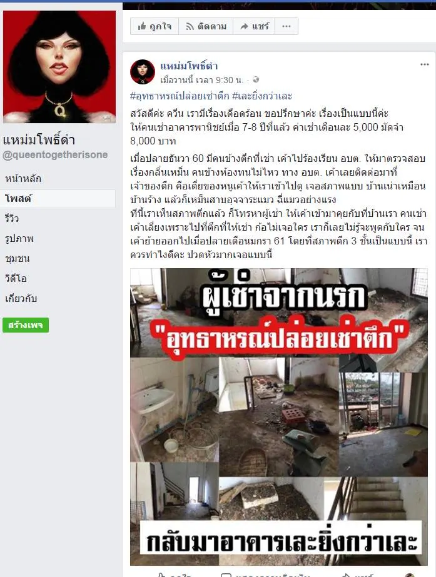Screen dimensions: 436x577
Task: Click the post timestamp เมื่อวานนี้ เวลา 9:30 น.
Action: pyautogui.click(x=202, y=80)
